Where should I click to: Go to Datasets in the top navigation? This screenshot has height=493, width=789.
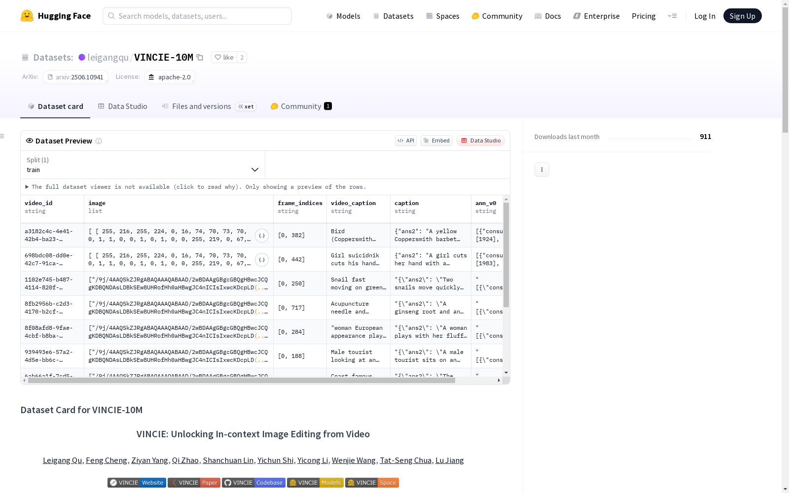pos(393,16)
